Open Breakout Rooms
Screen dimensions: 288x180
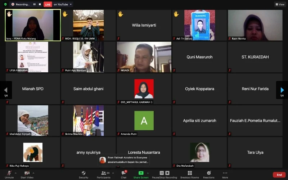click(190, 175)
